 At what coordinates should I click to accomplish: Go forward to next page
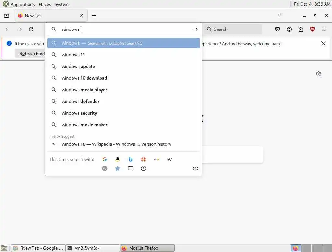click(x=19, y=29)
